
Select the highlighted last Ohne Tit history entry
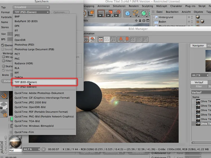point(202,124)
